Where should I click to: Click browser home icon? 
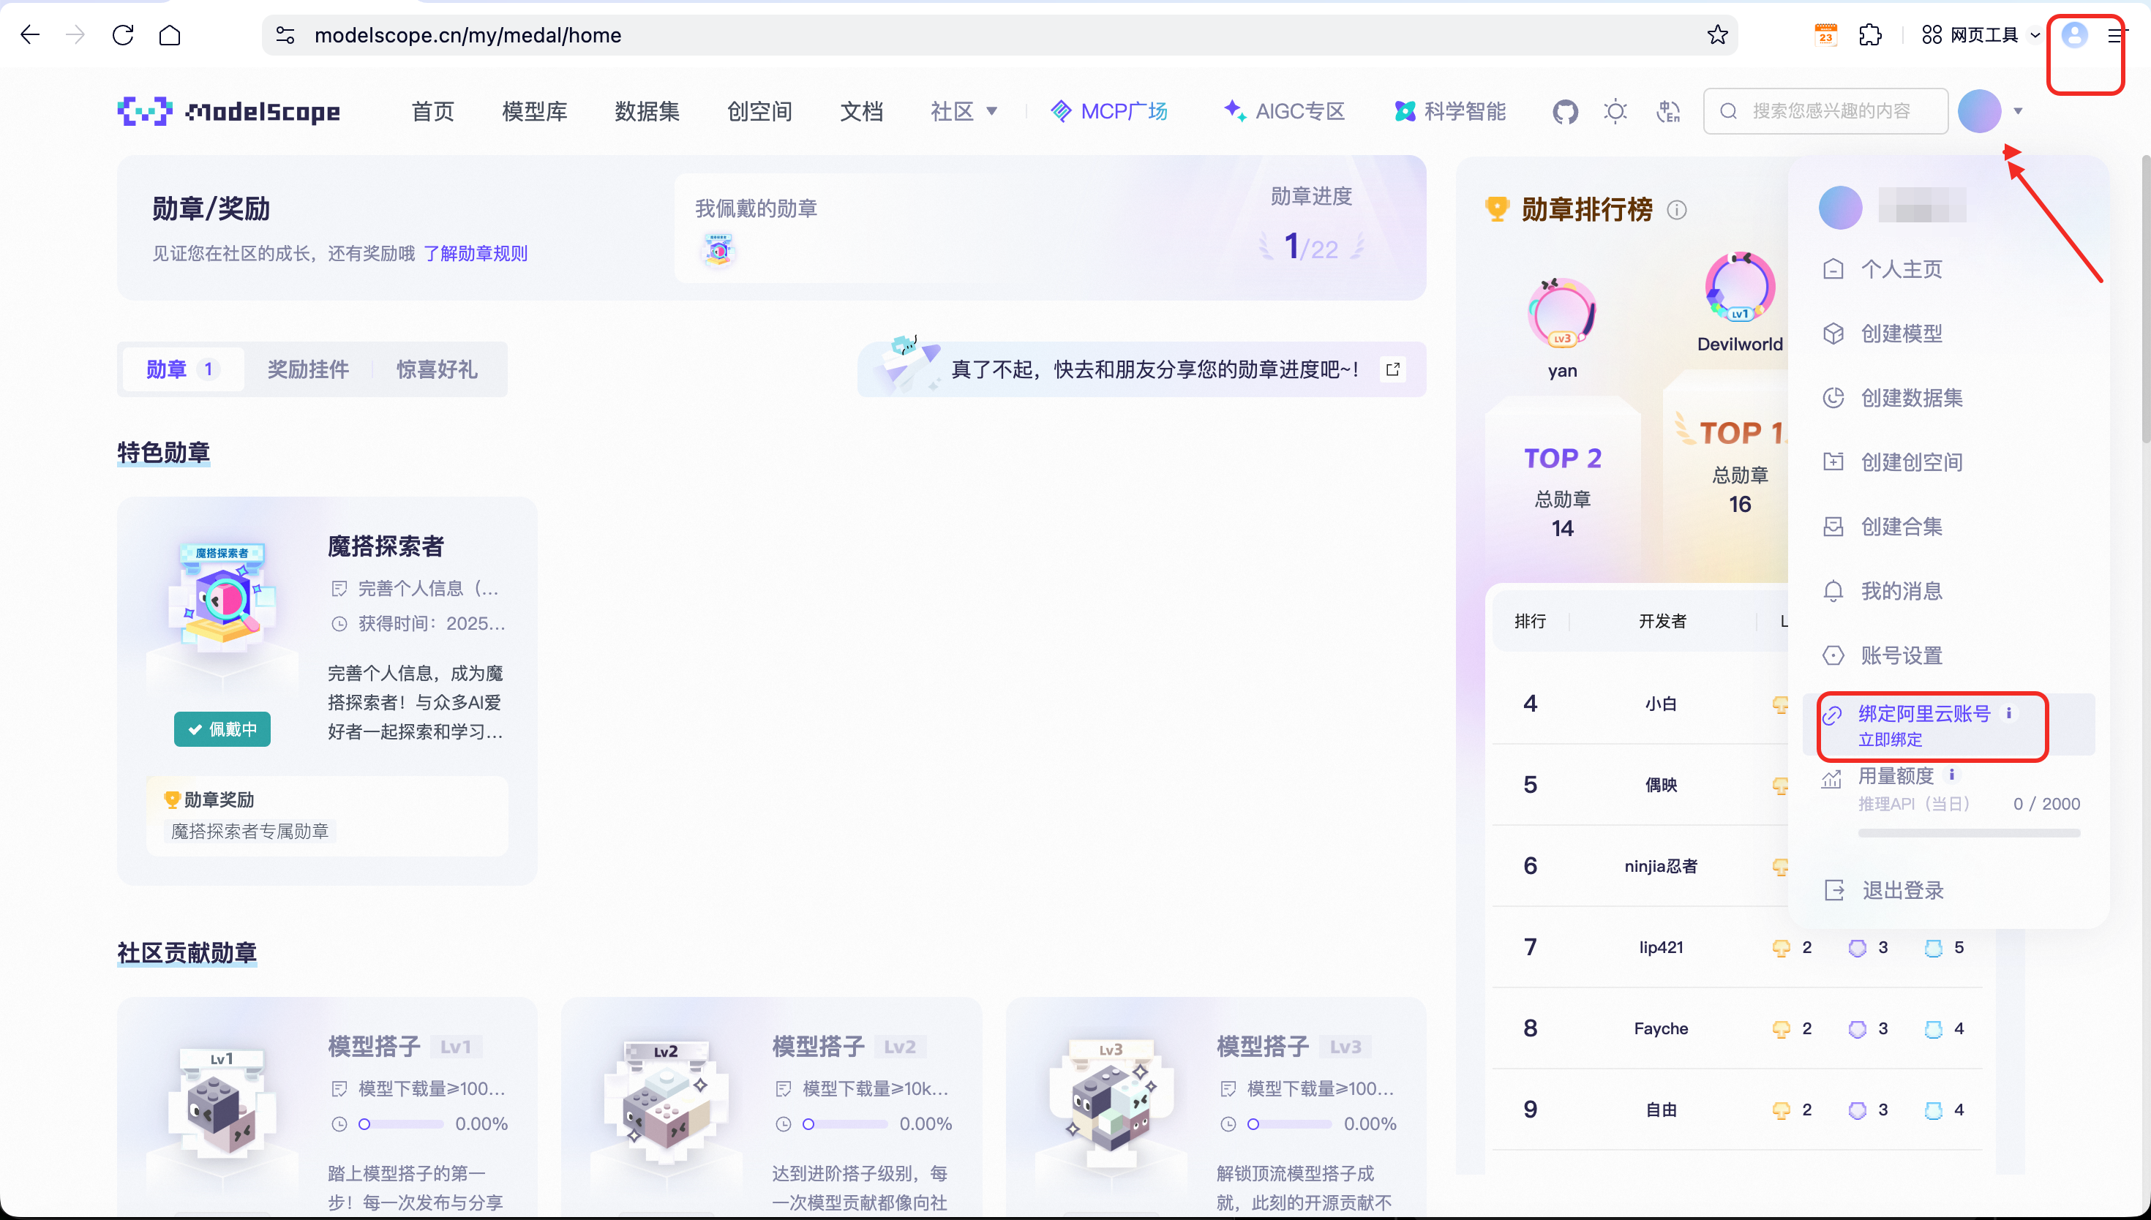point(170,35)
